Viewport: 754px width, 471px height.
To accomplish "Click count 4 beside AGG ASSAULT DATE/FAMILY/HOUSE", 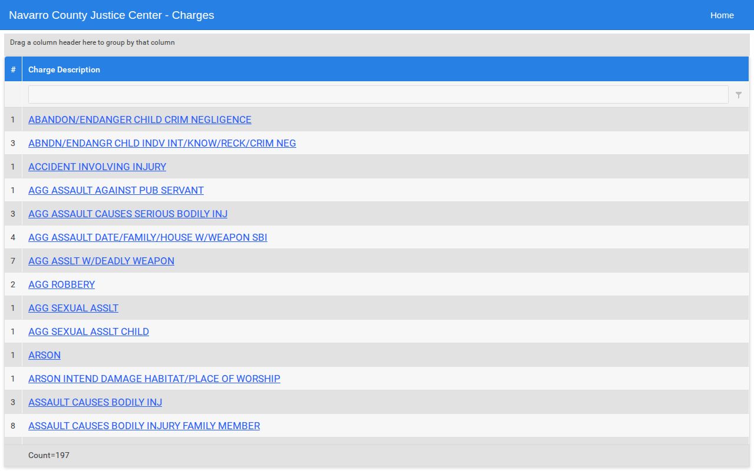I will [13, 237].
